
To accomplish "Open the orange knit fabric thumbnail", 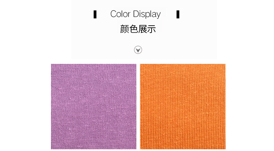I will coord(182,106).
